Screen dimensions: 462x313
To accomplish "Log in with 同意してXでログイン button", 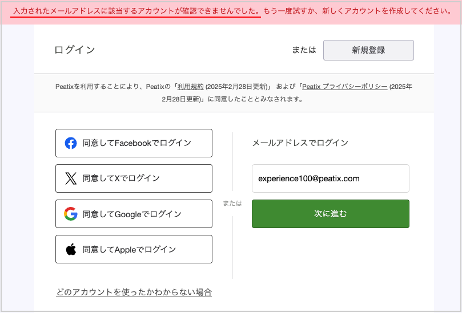I will [x=134, y=178].
